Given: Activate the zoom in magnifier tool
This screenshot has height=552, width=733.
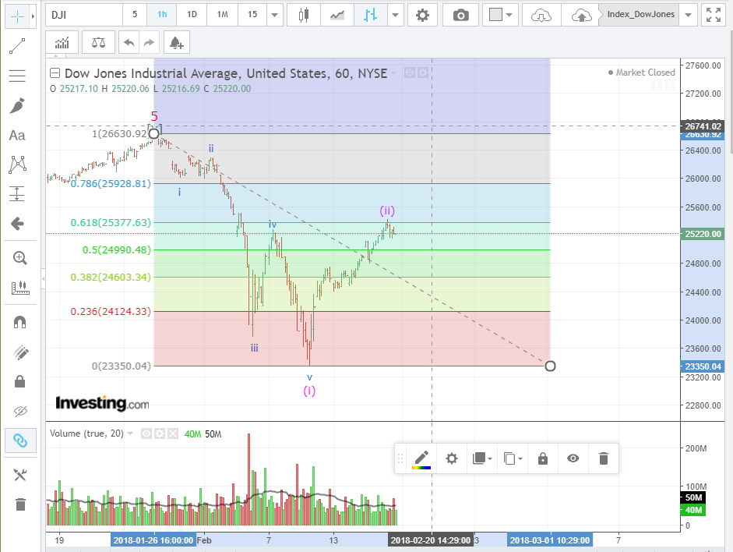Looking at the screenshot, I should [x=19, y=258].
